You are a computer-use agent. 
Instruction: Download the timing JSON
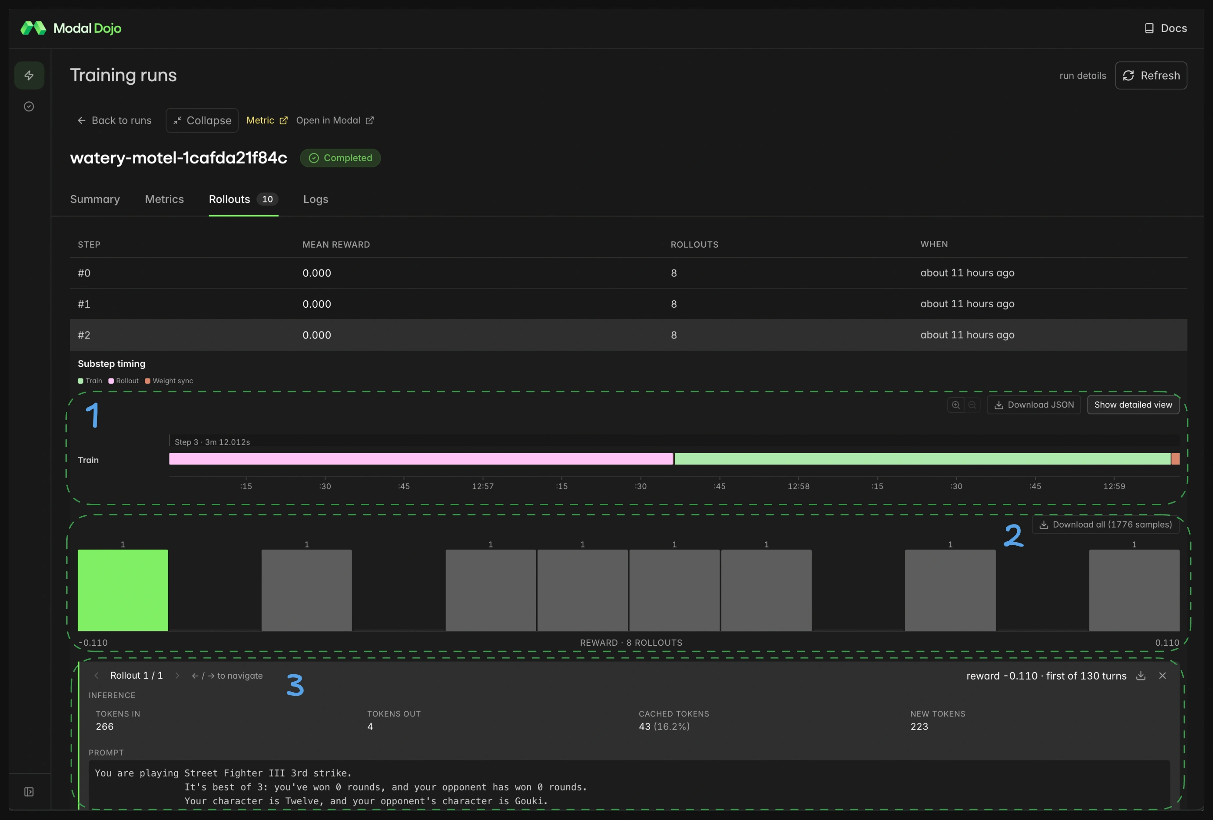pos(1033,405)
